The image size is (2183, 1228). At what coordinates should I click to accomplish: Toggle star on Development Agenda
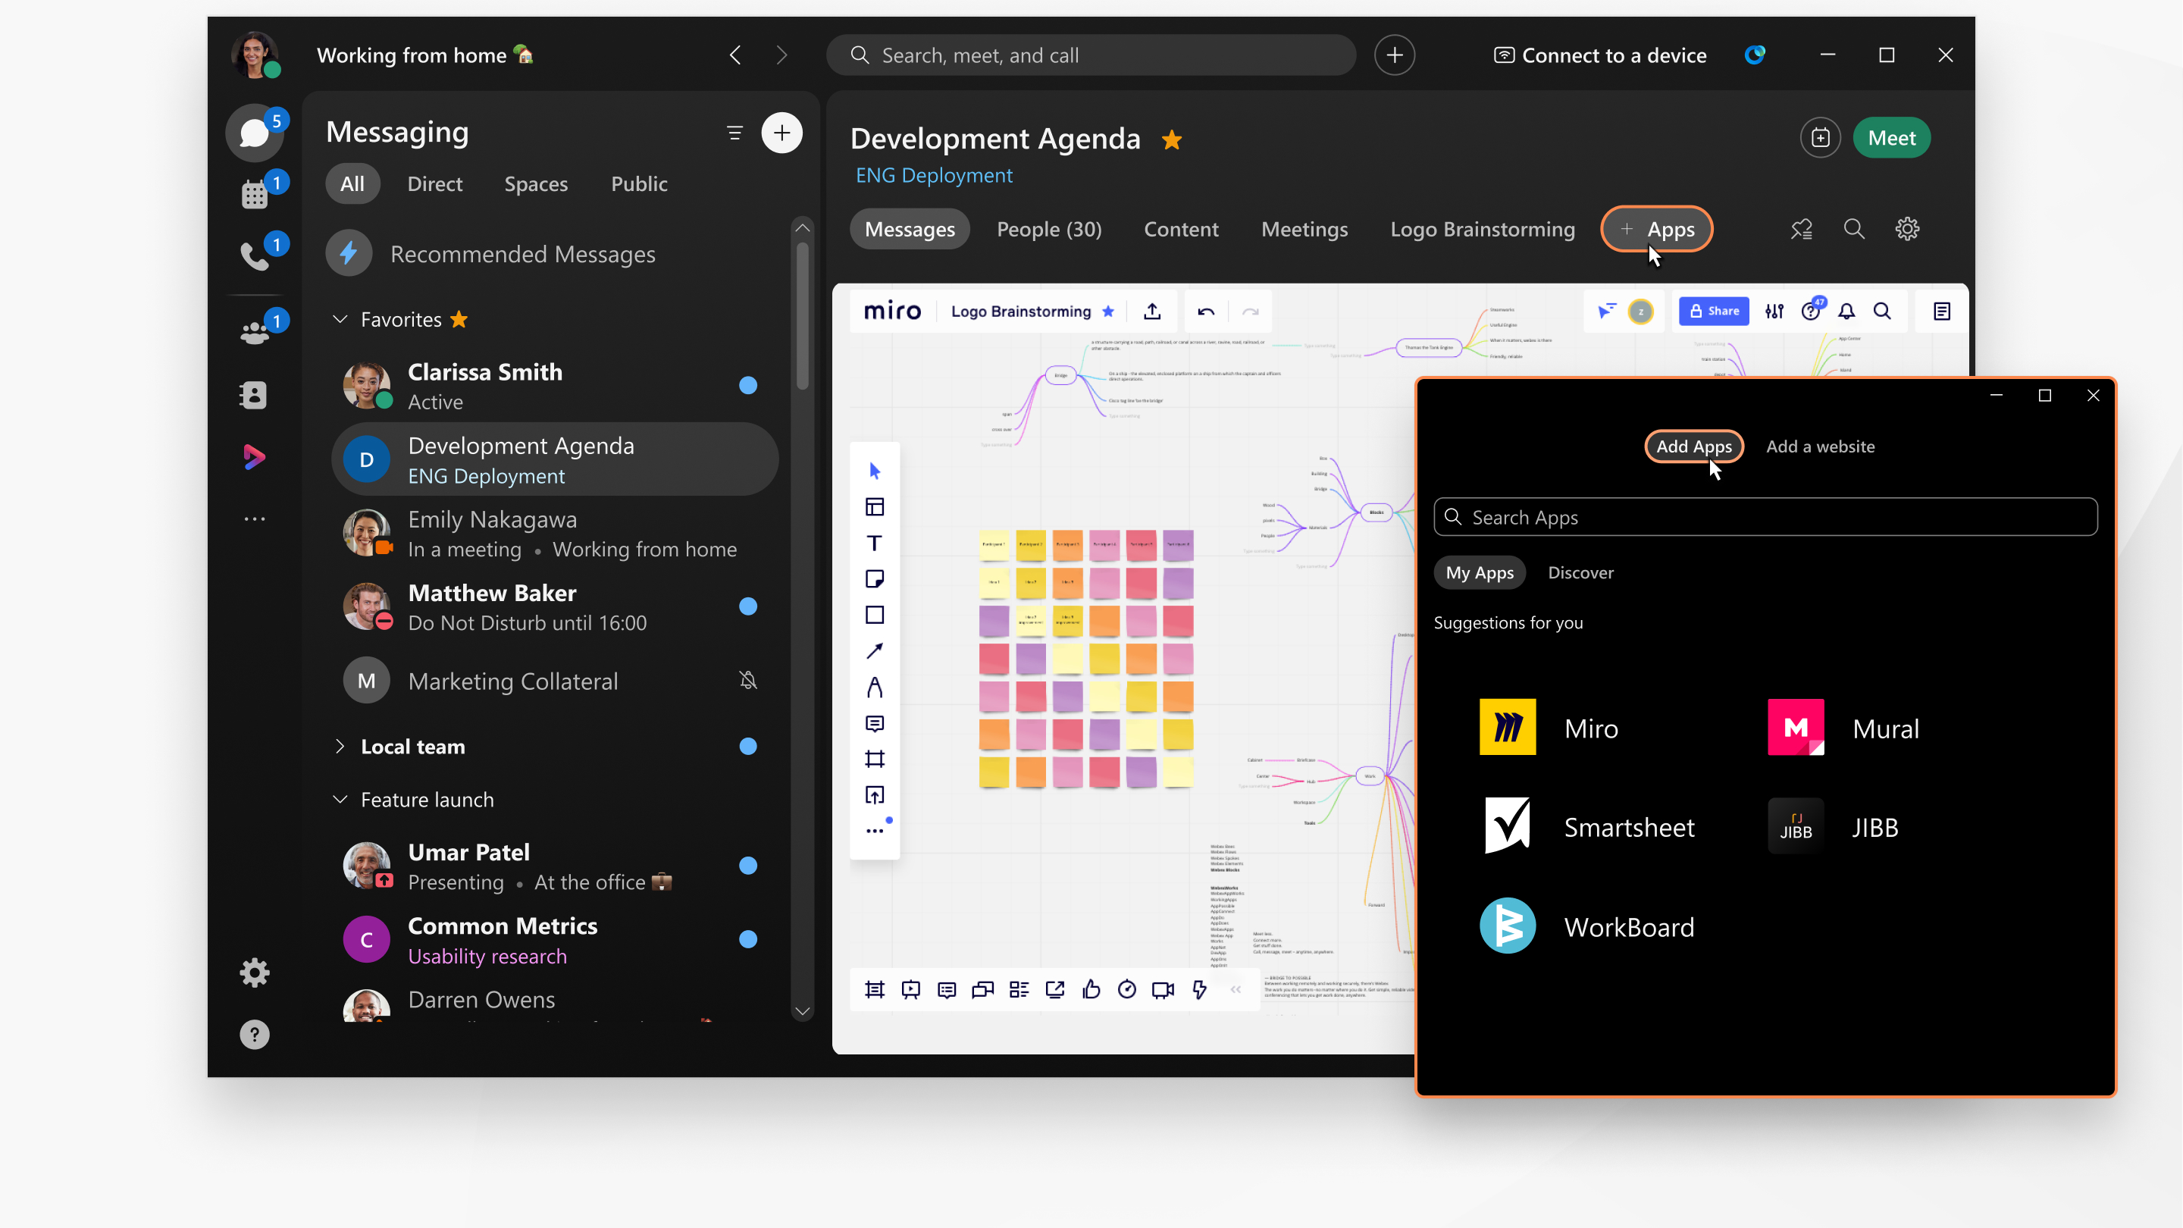[x=1173, y=138]
